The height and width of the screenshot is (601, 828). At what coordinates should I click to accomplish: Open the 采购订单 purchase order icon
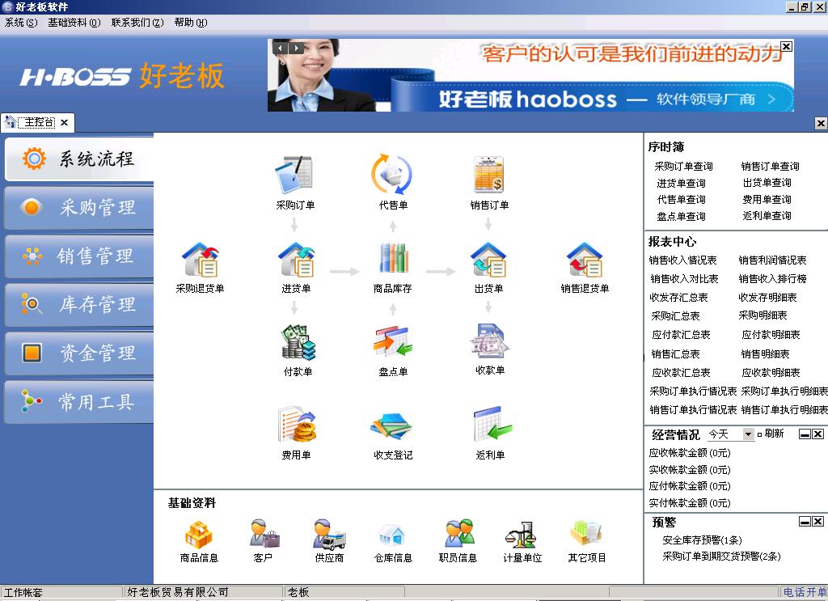[295, 176]
